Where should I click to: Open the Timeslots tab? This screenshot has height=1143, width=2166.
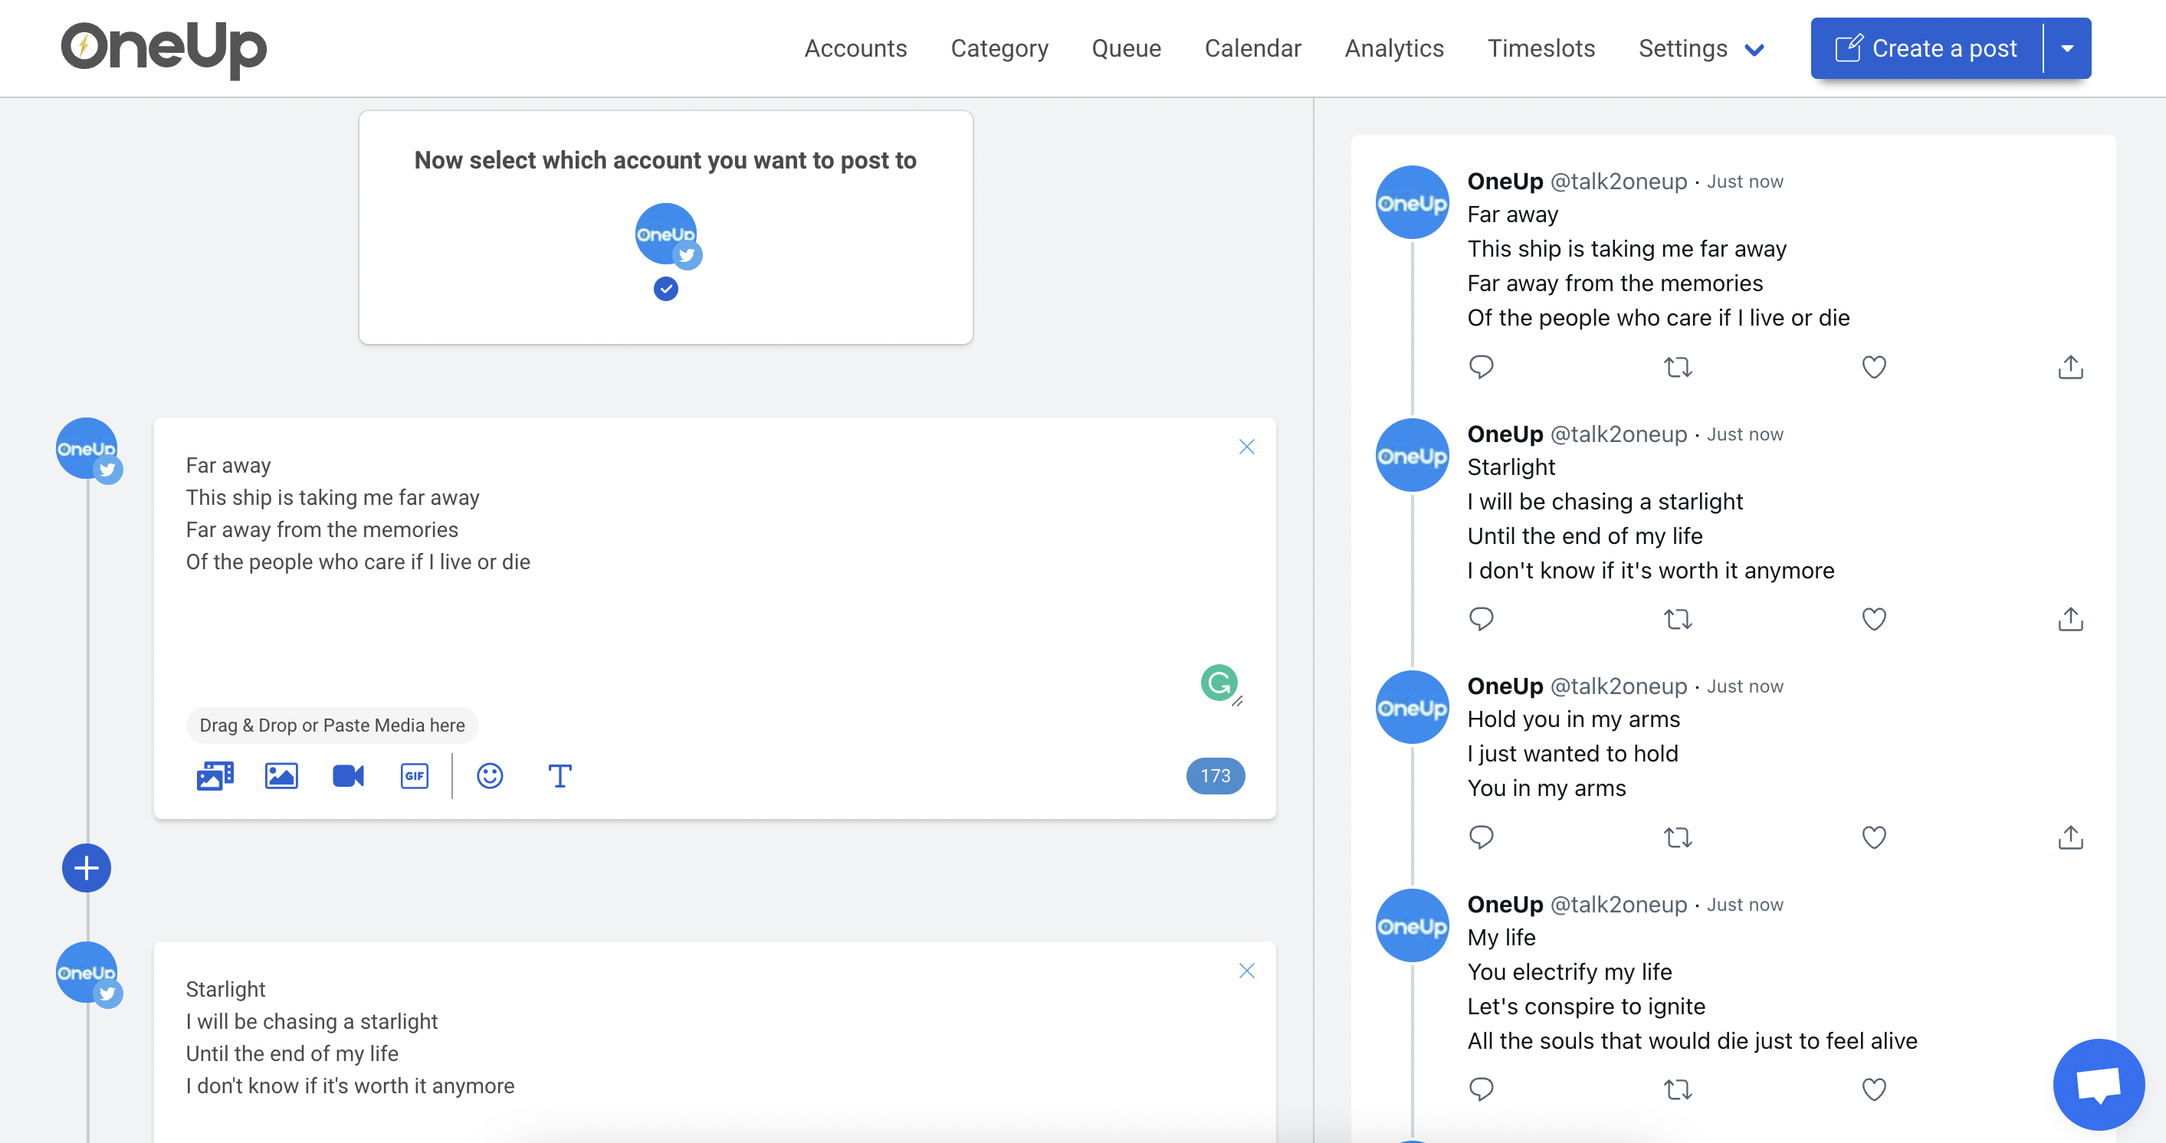tap(1540, 49)
